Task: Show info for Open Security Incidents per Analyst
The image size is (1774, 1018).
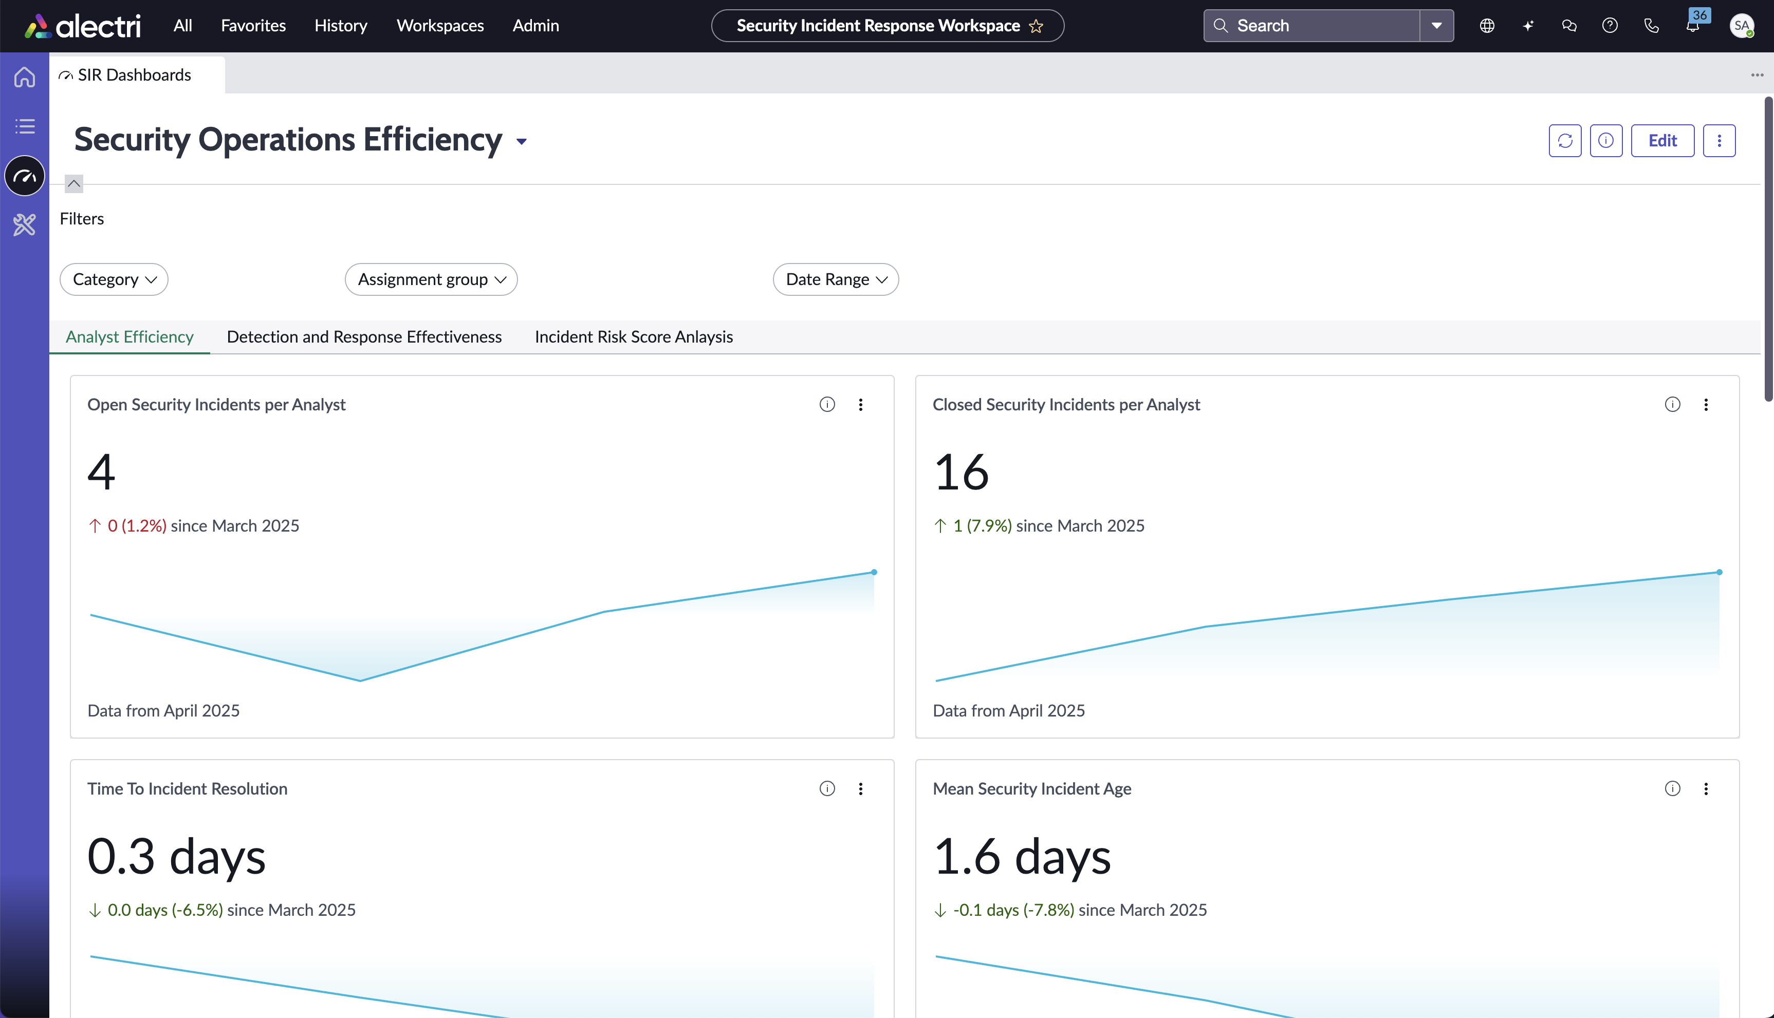Action: pyautogui.click(x=827, y=404)
